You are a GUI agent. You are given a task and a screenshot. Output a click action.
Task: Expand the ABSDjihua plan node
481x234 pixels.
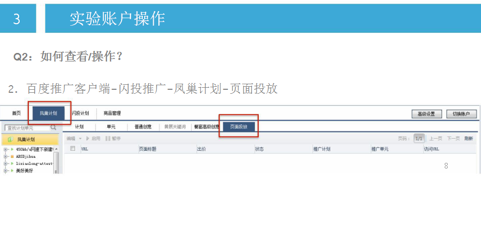[6, 156]
